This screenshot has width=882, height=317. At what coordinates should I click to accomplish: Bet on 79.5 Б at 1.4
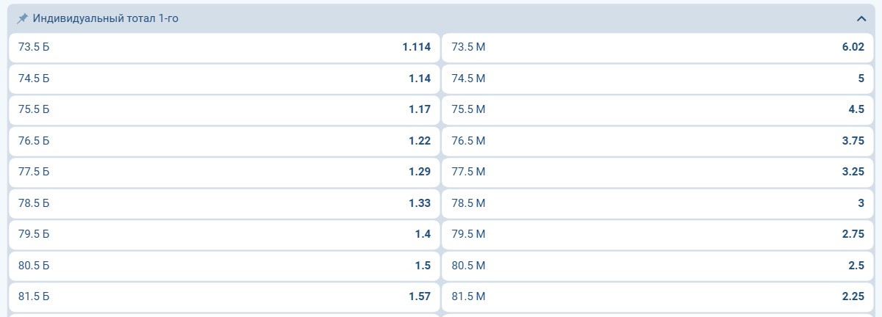tap(224, 234)
